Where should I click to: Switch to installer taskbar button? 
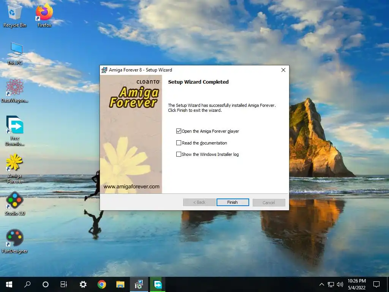139,284
